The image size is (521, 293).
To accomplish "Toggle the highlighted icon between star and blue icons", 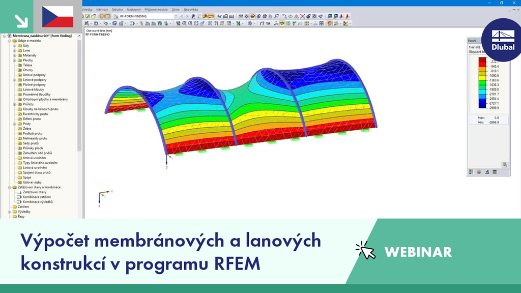I will 252,16.
